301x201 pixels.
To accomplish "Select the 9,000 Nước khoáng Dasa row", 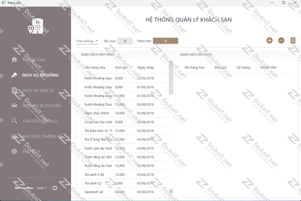I will pos(125,87).
